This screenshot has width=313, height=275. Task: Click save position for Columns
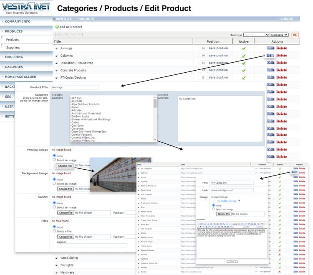[218, 56]
